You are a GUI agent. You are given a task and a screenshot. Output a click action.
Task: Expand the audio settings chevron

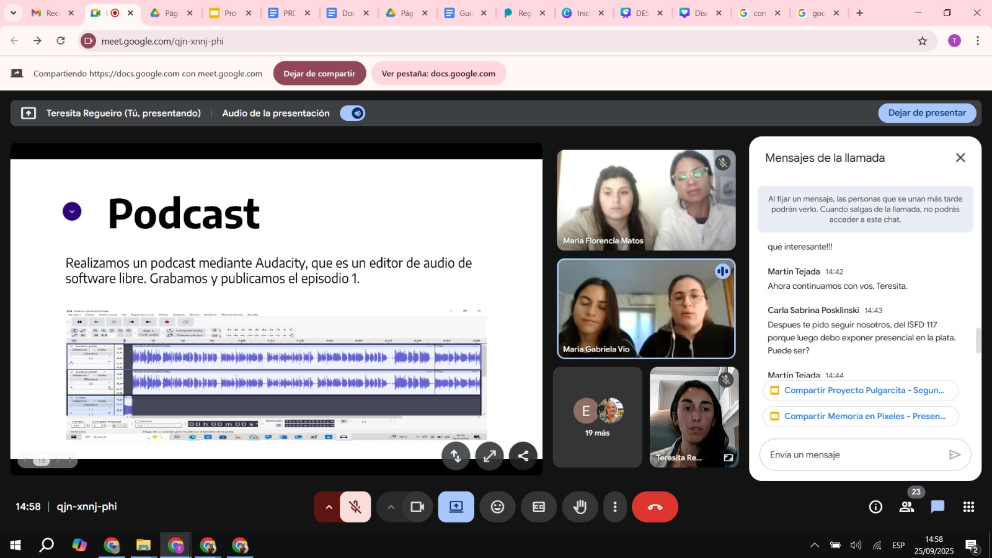(x=329, y=507)
